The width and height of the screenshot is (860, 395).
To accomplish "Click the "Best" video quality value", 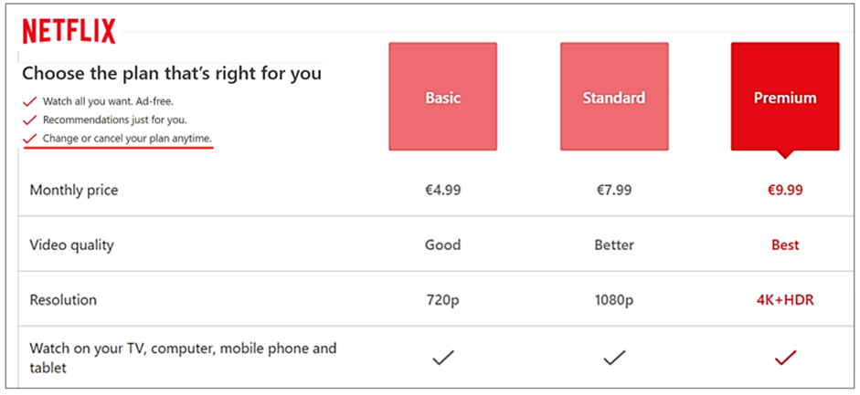I will 784,244.
